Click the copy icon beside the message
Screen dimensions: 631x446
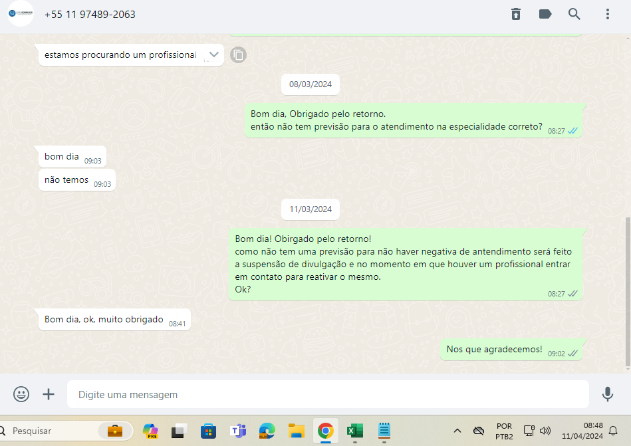239,55
